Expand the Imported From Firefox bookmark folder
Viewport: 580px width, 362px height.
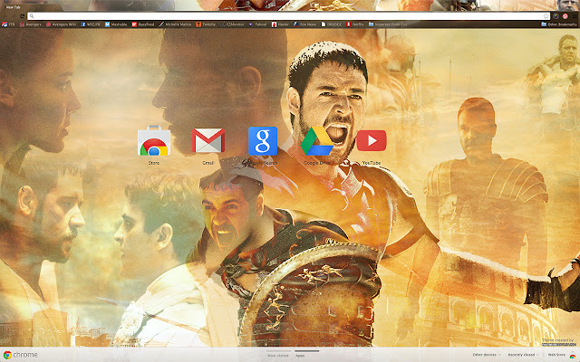point(388,24)
